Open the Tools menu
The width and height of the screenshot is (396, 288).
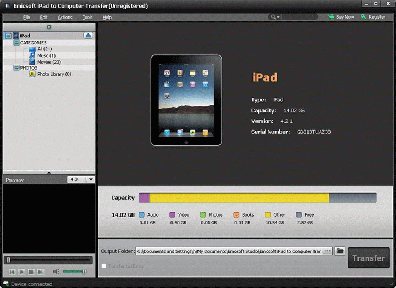click(x=87, y=18)
